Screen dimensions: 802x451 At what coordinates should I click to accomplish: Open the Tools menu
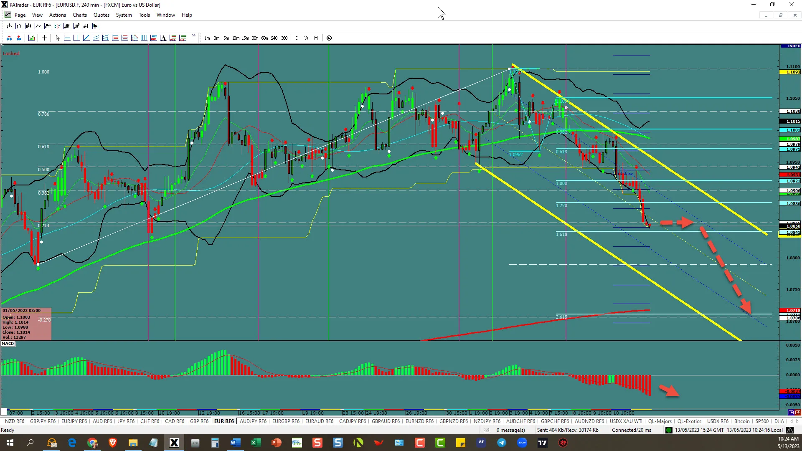144,15
